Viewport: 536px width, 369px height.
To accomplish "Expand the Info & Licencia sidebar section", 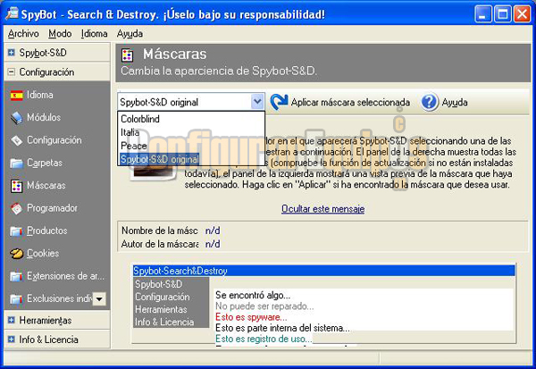I will [12, 340].
